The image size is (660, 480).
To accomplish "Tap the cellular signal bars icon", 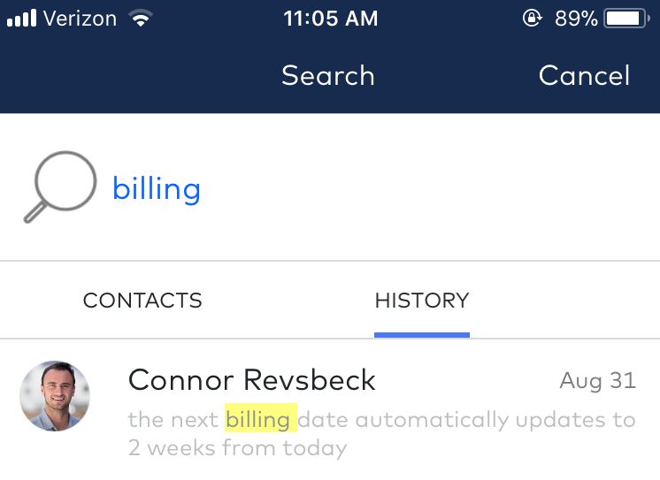I will coord(19,19).
